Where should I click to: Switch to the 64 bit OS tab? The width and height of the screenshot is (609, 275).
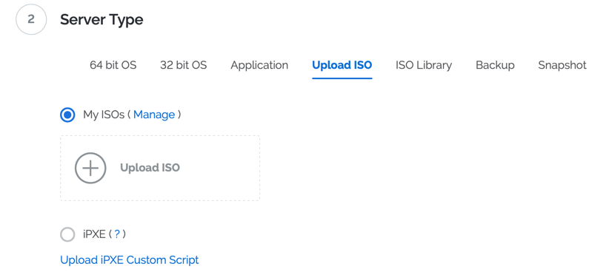pos(113,65)
